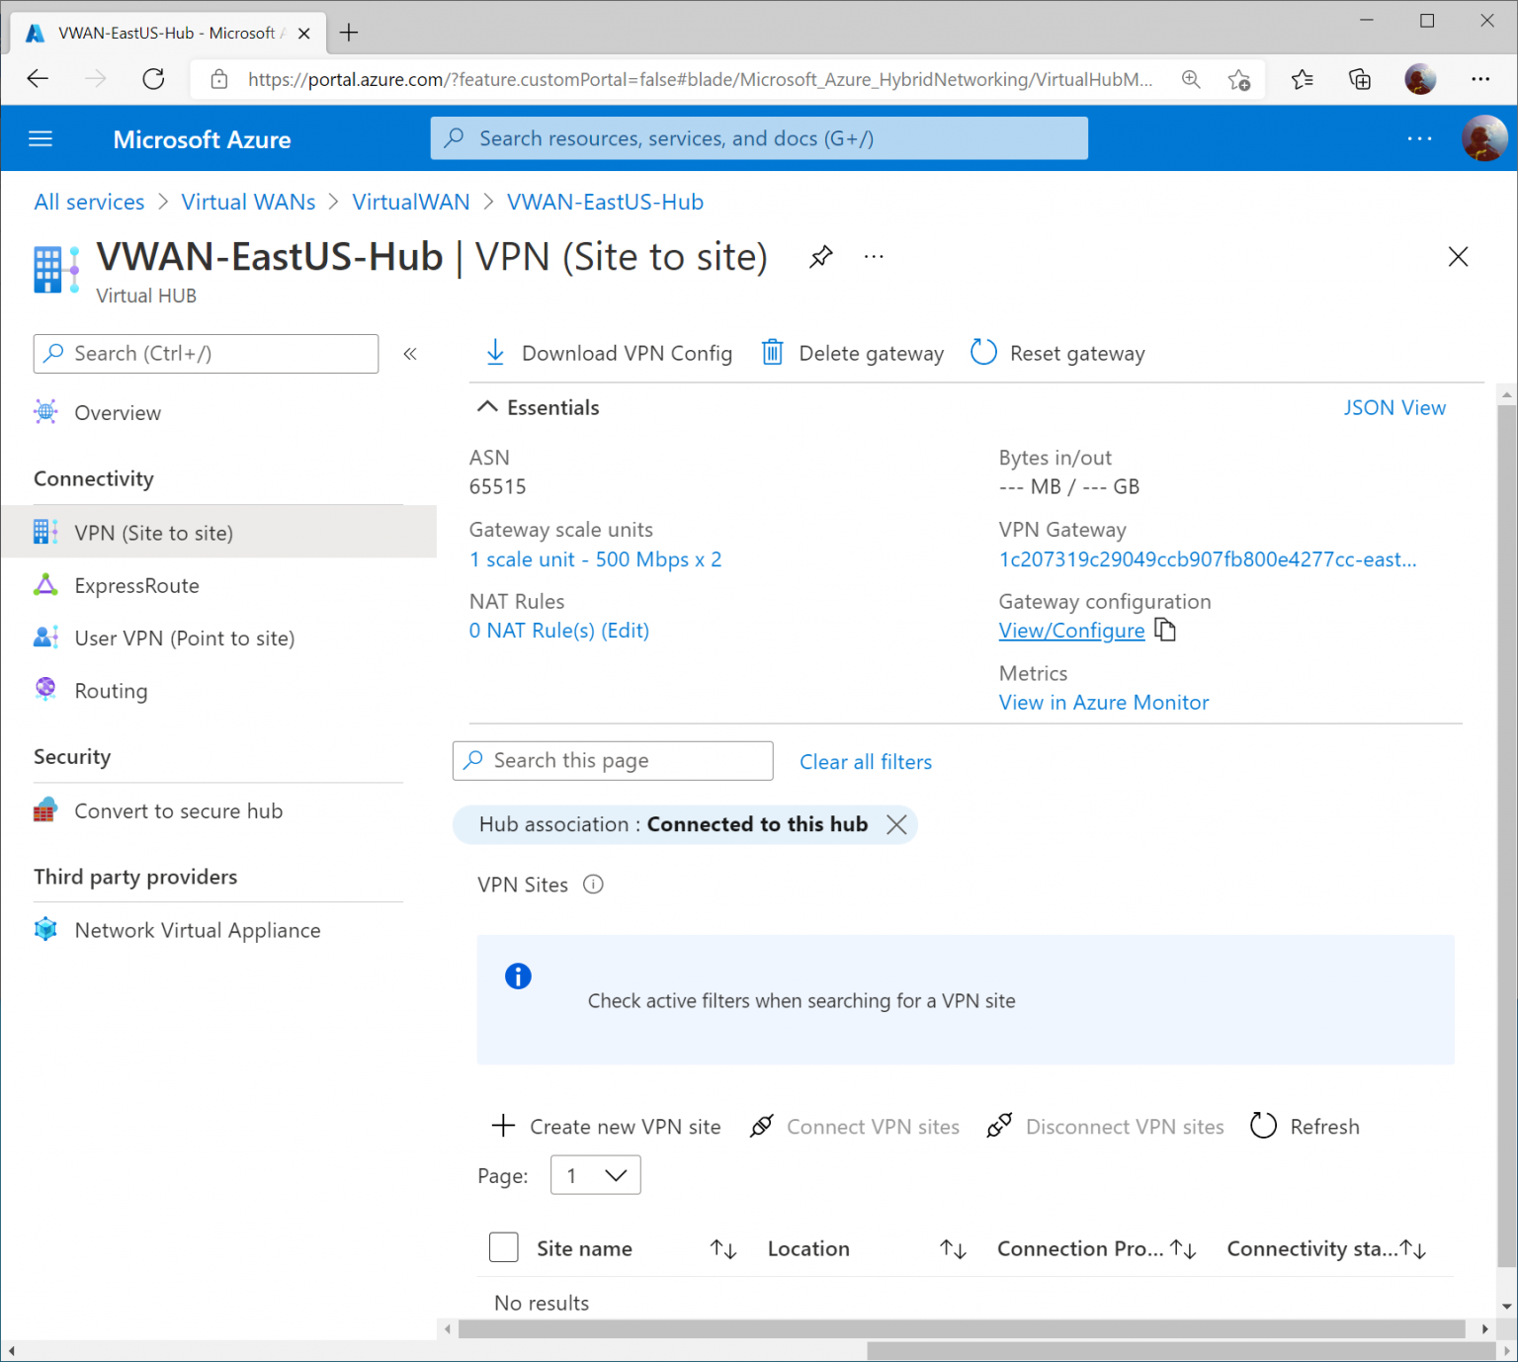Click the Delete gateway trash icon
1518x1362 pixels.
pos(772,352)
